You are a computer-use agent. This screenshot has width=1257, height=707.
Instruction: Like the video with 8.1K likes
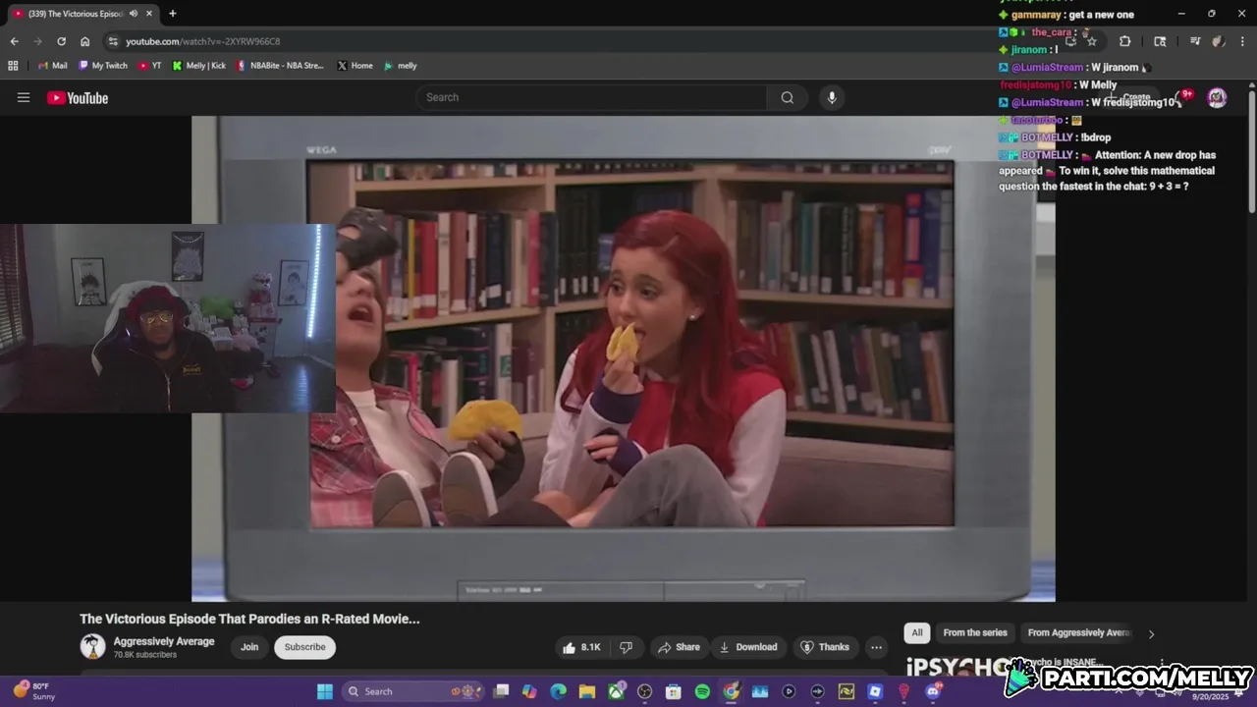click(x=580, y=647)
